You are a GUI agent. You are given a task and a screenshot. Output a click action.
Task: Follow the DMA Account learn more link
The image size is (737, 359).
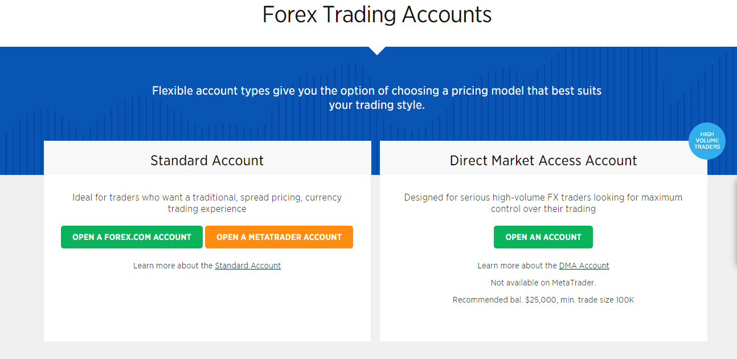584,265
